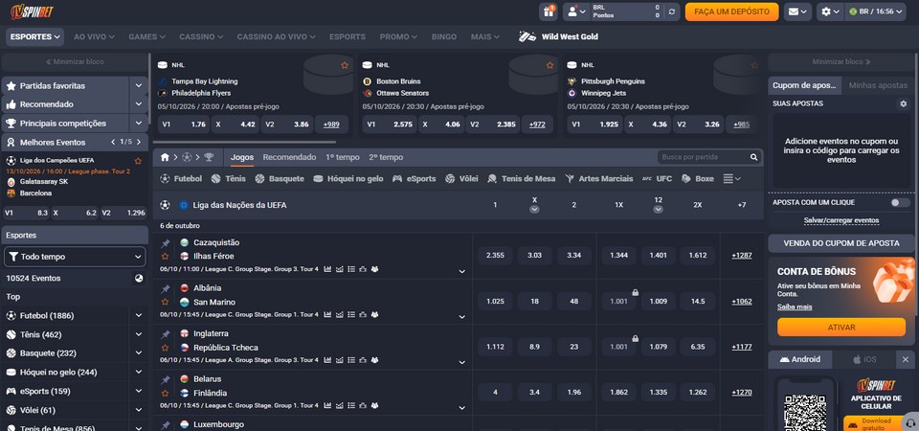Minimize the right coupon block
Image resolution: width=919 pixels, height=431 pixels.
(841, 61)
